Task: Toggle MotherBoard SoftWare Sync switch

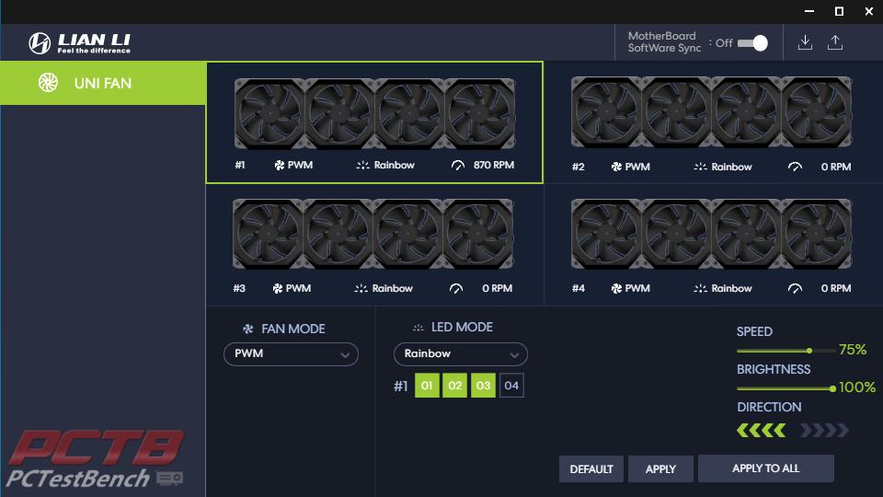Action: [x=753, y=43]
